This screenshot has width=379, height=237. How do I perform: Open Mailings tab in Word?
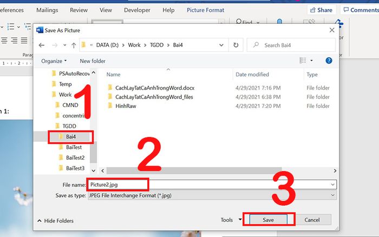coord(47,10)
